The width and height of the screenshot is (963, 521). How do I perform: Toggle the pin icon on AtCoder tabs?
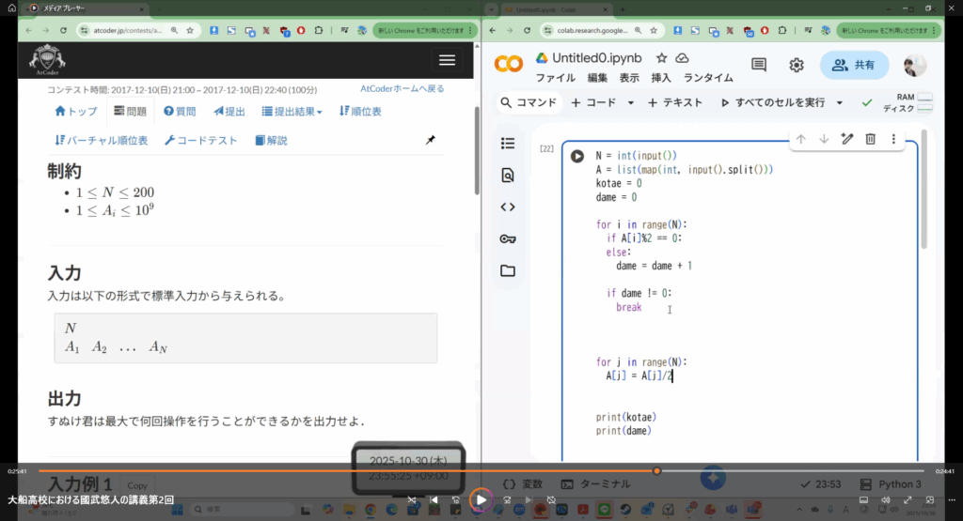pos(430,140)
